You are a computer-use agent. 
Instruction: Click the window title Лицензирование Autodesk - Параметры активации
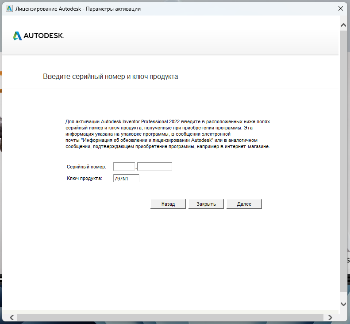[78, 9]
